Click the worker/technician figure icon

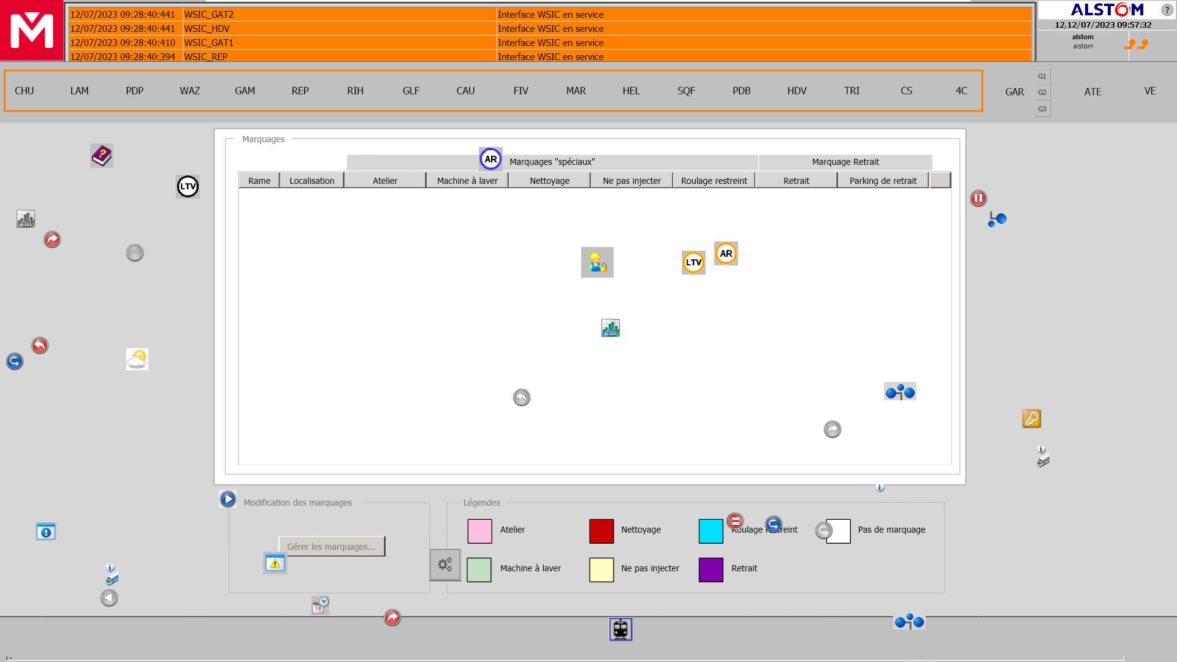(x=596, y=262)
